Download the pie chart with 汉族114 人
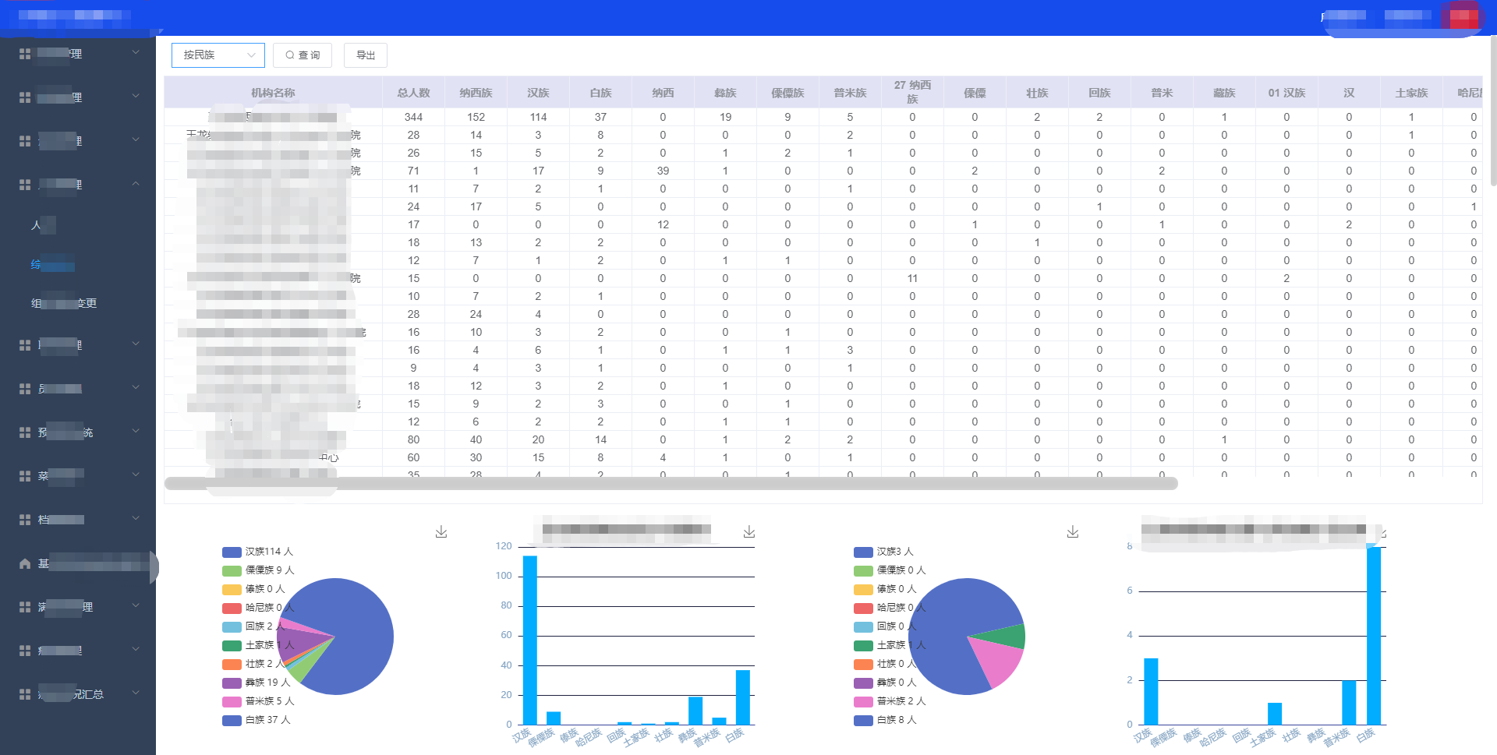1497x755 pixels. pyautogui.click(x=441, y=531)
